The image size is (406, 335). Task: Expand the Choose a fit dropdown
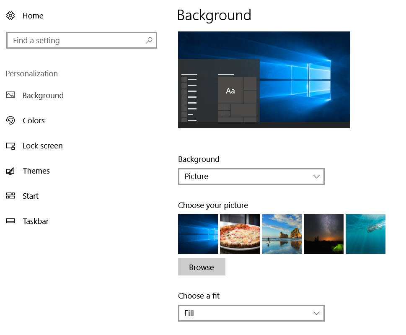[x=251, y=313]
